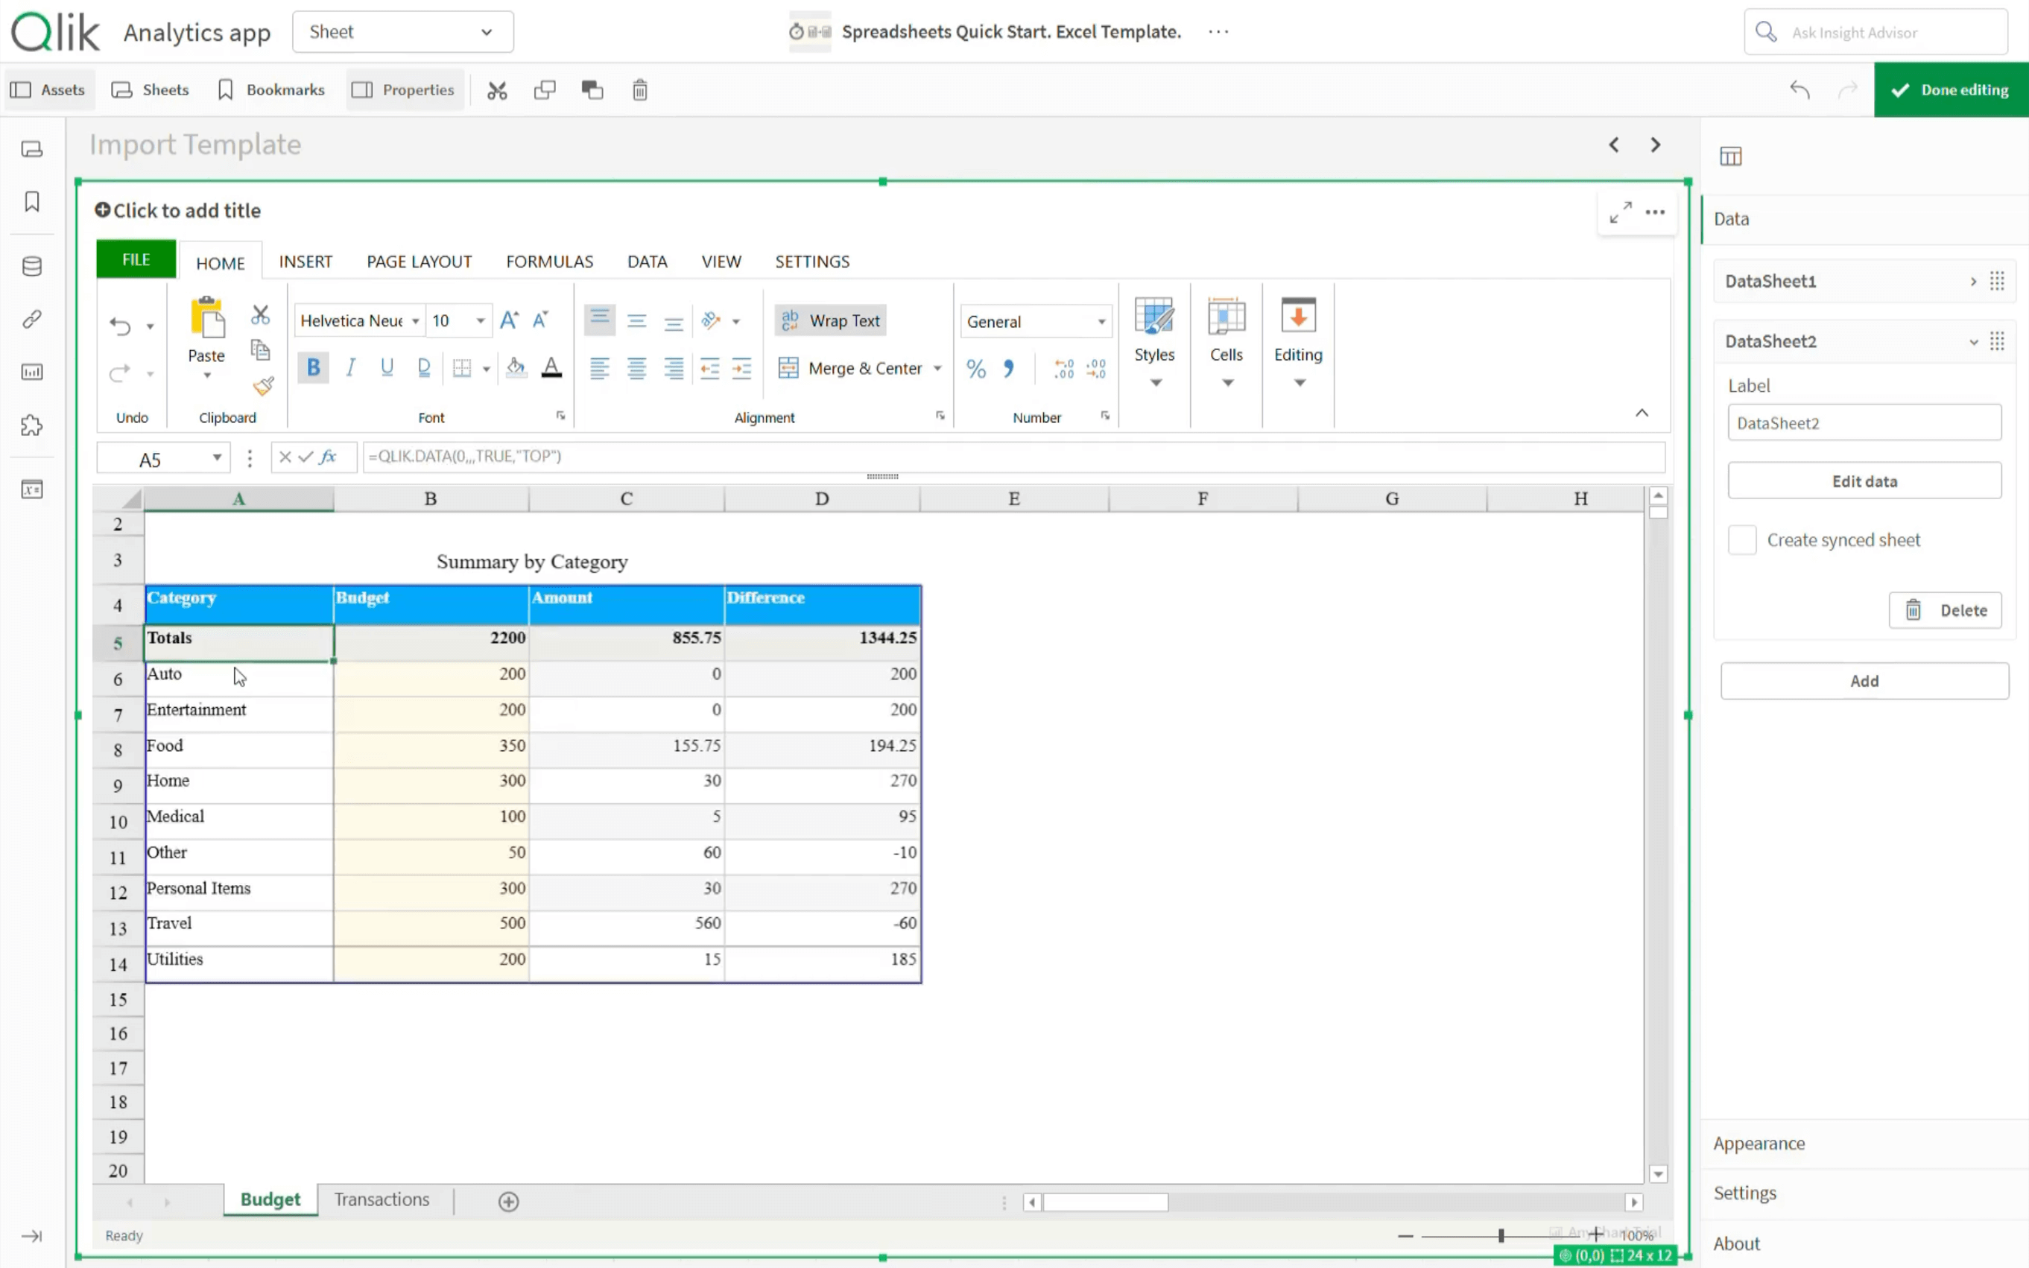Open the Transactions sheet tab
This screenshot has width=2029, height=1268.
click(x=382, y=1199)
